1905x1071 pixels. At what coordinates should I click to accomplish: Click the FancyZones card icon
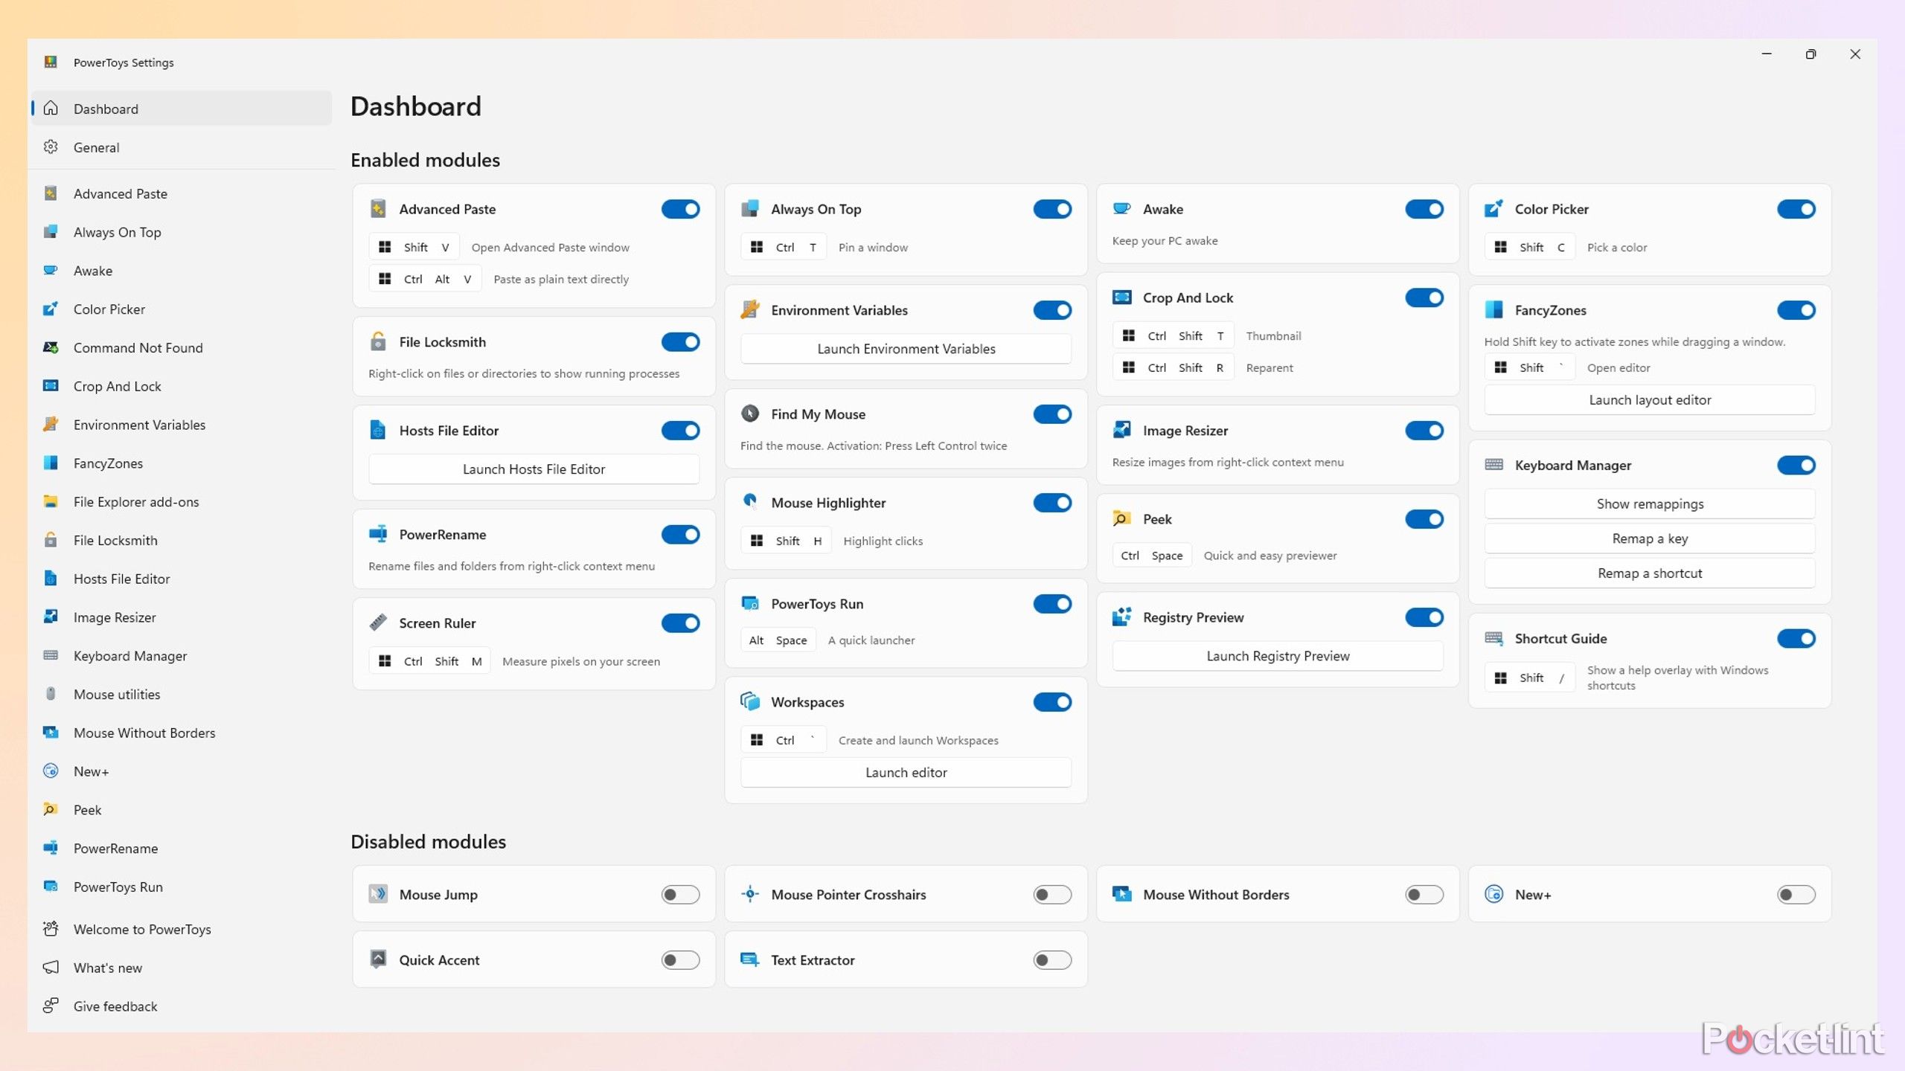pyautogui.click(x=1493, y=310)
